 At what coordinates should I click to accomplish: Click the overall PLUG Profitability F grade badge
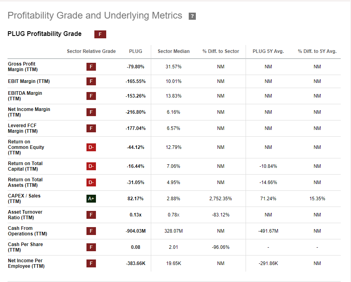click(x=100, y=34)
